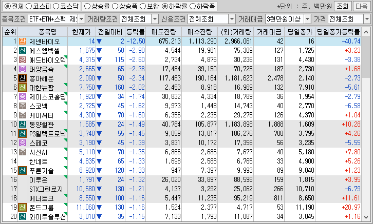Select the 이루온 stock name
The image size is (373, 224).
[x=39, y=180]
